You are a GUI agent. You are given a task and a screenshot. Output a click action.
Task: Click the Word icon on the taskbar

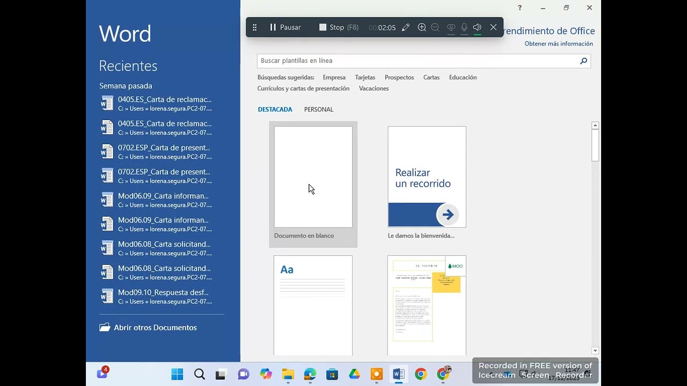[x=399, y=374]
